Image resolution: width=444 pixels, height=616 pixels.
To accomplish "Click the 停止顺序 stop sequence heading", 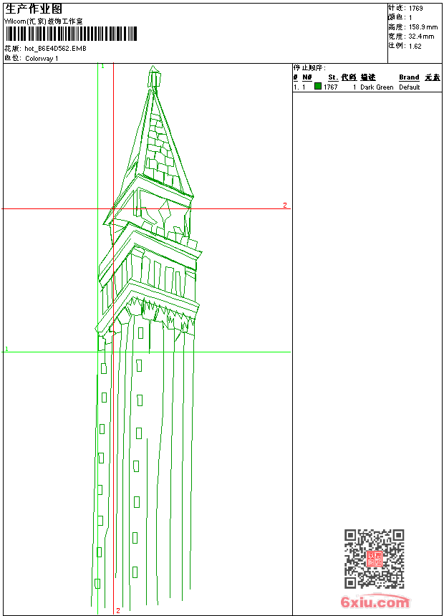I will [309, 67].
